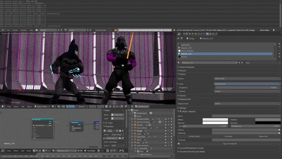Click Cycles Render engine selector
Screen dimensions: 282x159
pos(102,30)
